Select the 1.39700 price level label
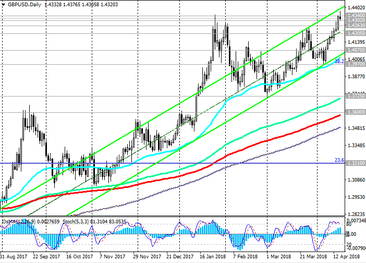The height and width of the screenshot is (263, 366). coord(356,65)
